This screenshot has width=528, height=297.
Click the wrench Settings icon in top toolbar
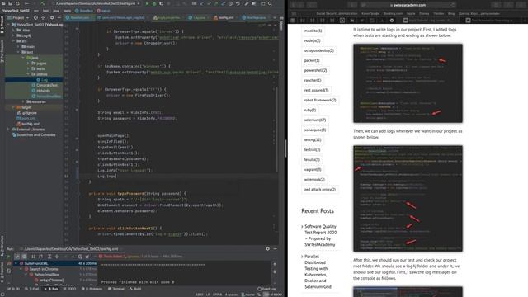click(x=246, y=3)
